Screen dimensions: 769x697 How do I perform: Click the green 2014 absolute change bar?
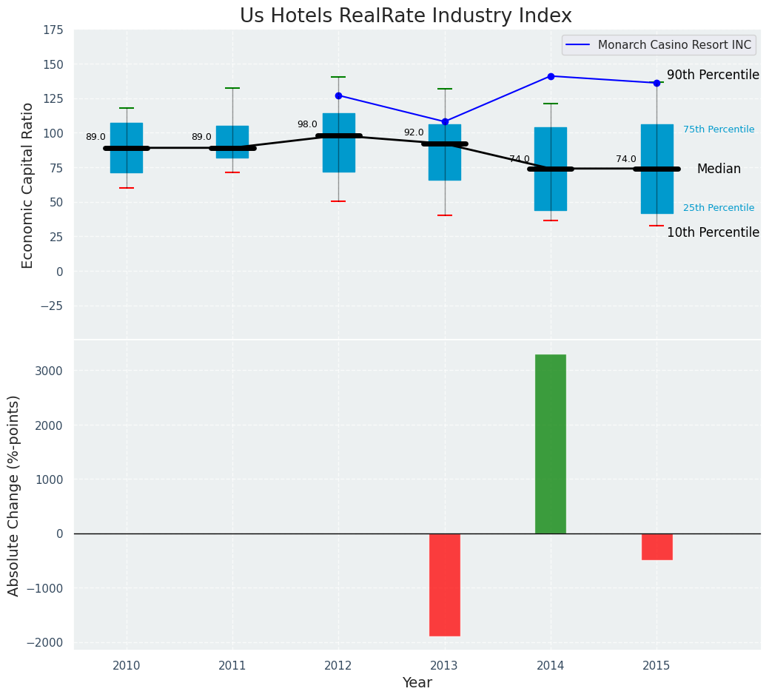(551, 444)
